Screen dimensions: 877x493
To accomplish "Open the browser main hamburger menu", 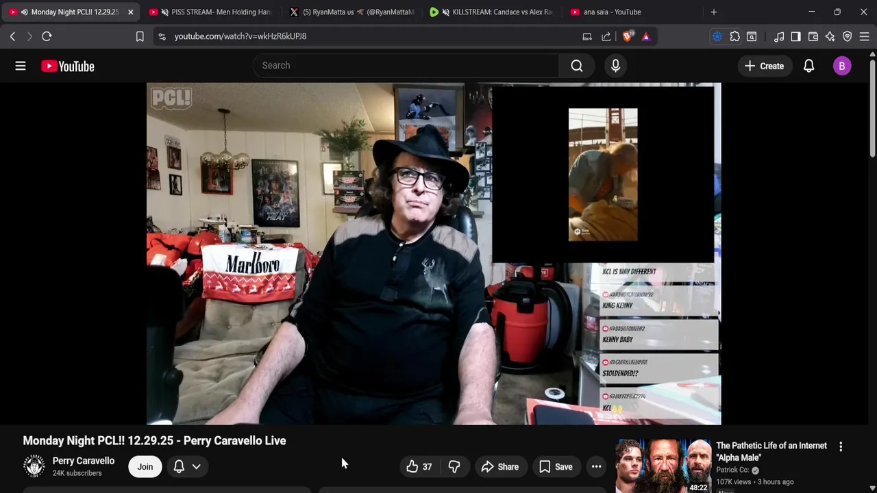I will [x=864, y=36].
